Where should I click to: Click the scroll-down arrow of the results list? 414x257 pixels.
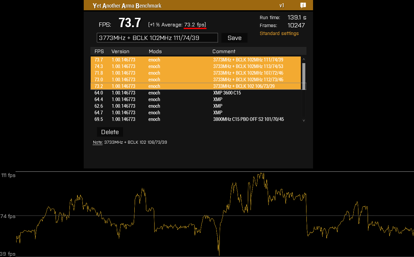coord(304,121)
